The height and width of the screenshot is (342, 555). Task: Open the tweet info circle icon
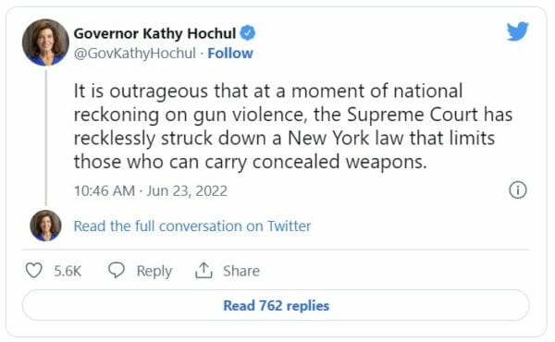(x=517, y=190)
